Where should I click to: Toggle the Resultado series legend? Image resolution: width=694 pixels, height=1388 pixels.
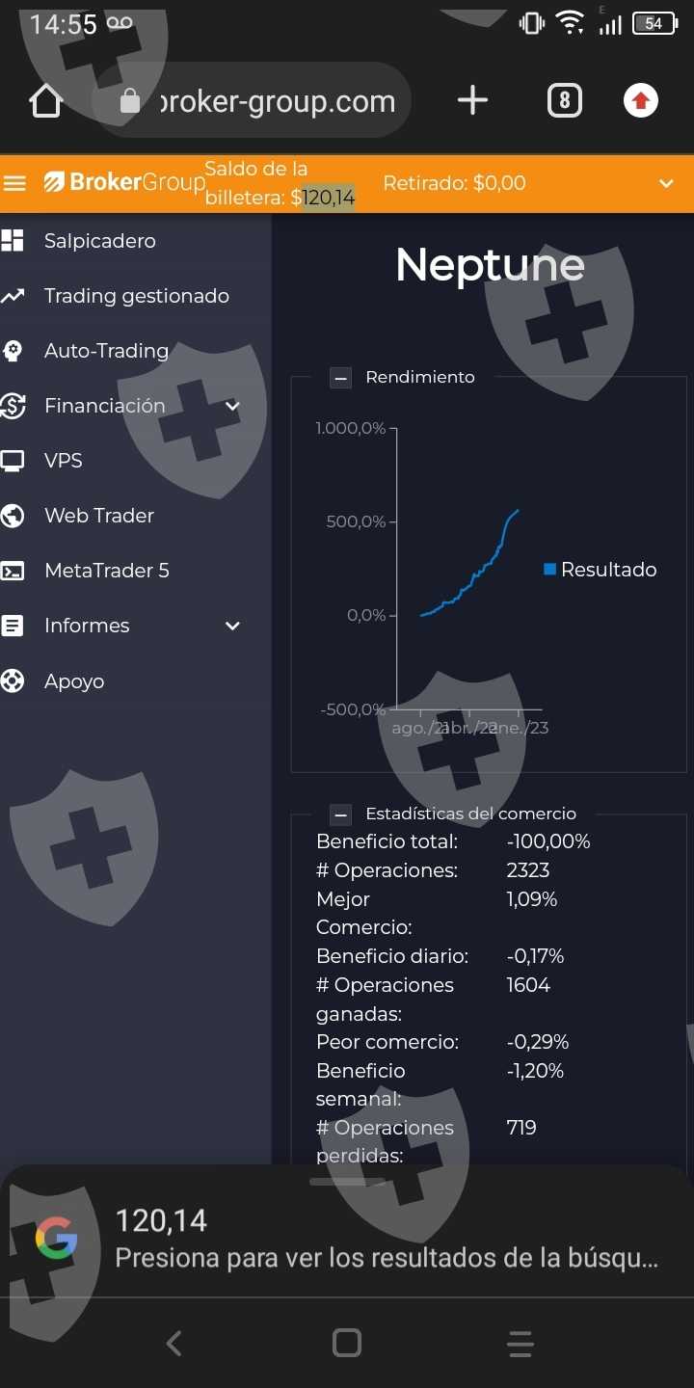click(x=600, y=570)
